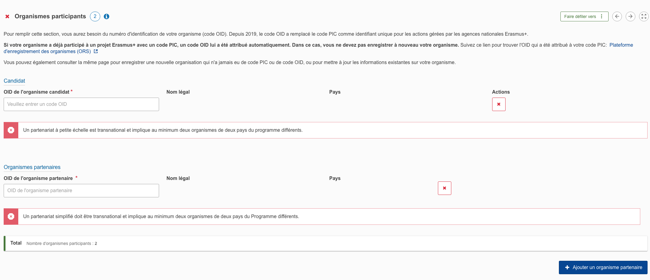Open the 'Plateforme d'enregistrement des organismes (ORS)' link
The height and width of the screenshot is (280, 650).
point(47,52)
